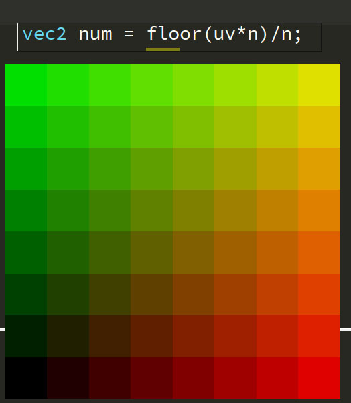Choose the lime swatch left of the yellow corner
Screen dimensions: 351x403
[x=277, y=84]
